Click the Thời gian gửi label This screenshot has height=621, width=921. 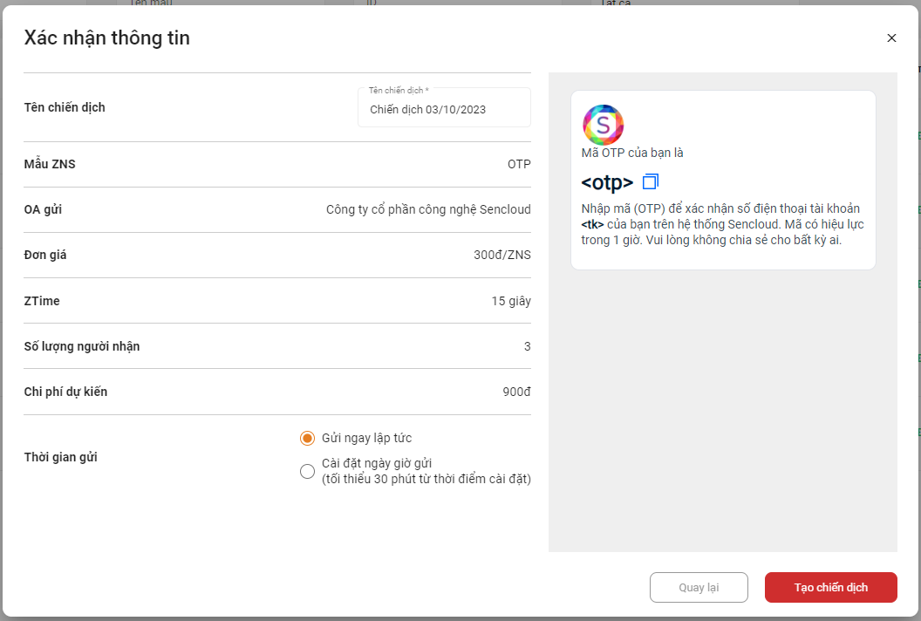click(61, 457)
